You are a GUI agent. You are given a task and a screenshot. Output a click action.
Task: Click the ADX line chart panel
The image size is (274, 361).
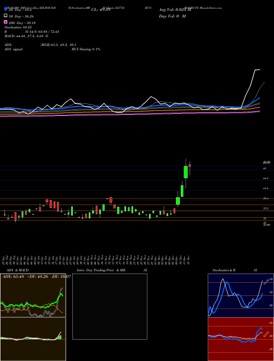[33, 295]
